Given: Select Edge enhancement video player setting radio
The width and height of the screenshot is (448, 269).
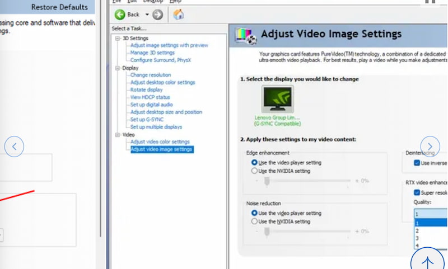Looking at the screenshot, I should click(255, 162).
